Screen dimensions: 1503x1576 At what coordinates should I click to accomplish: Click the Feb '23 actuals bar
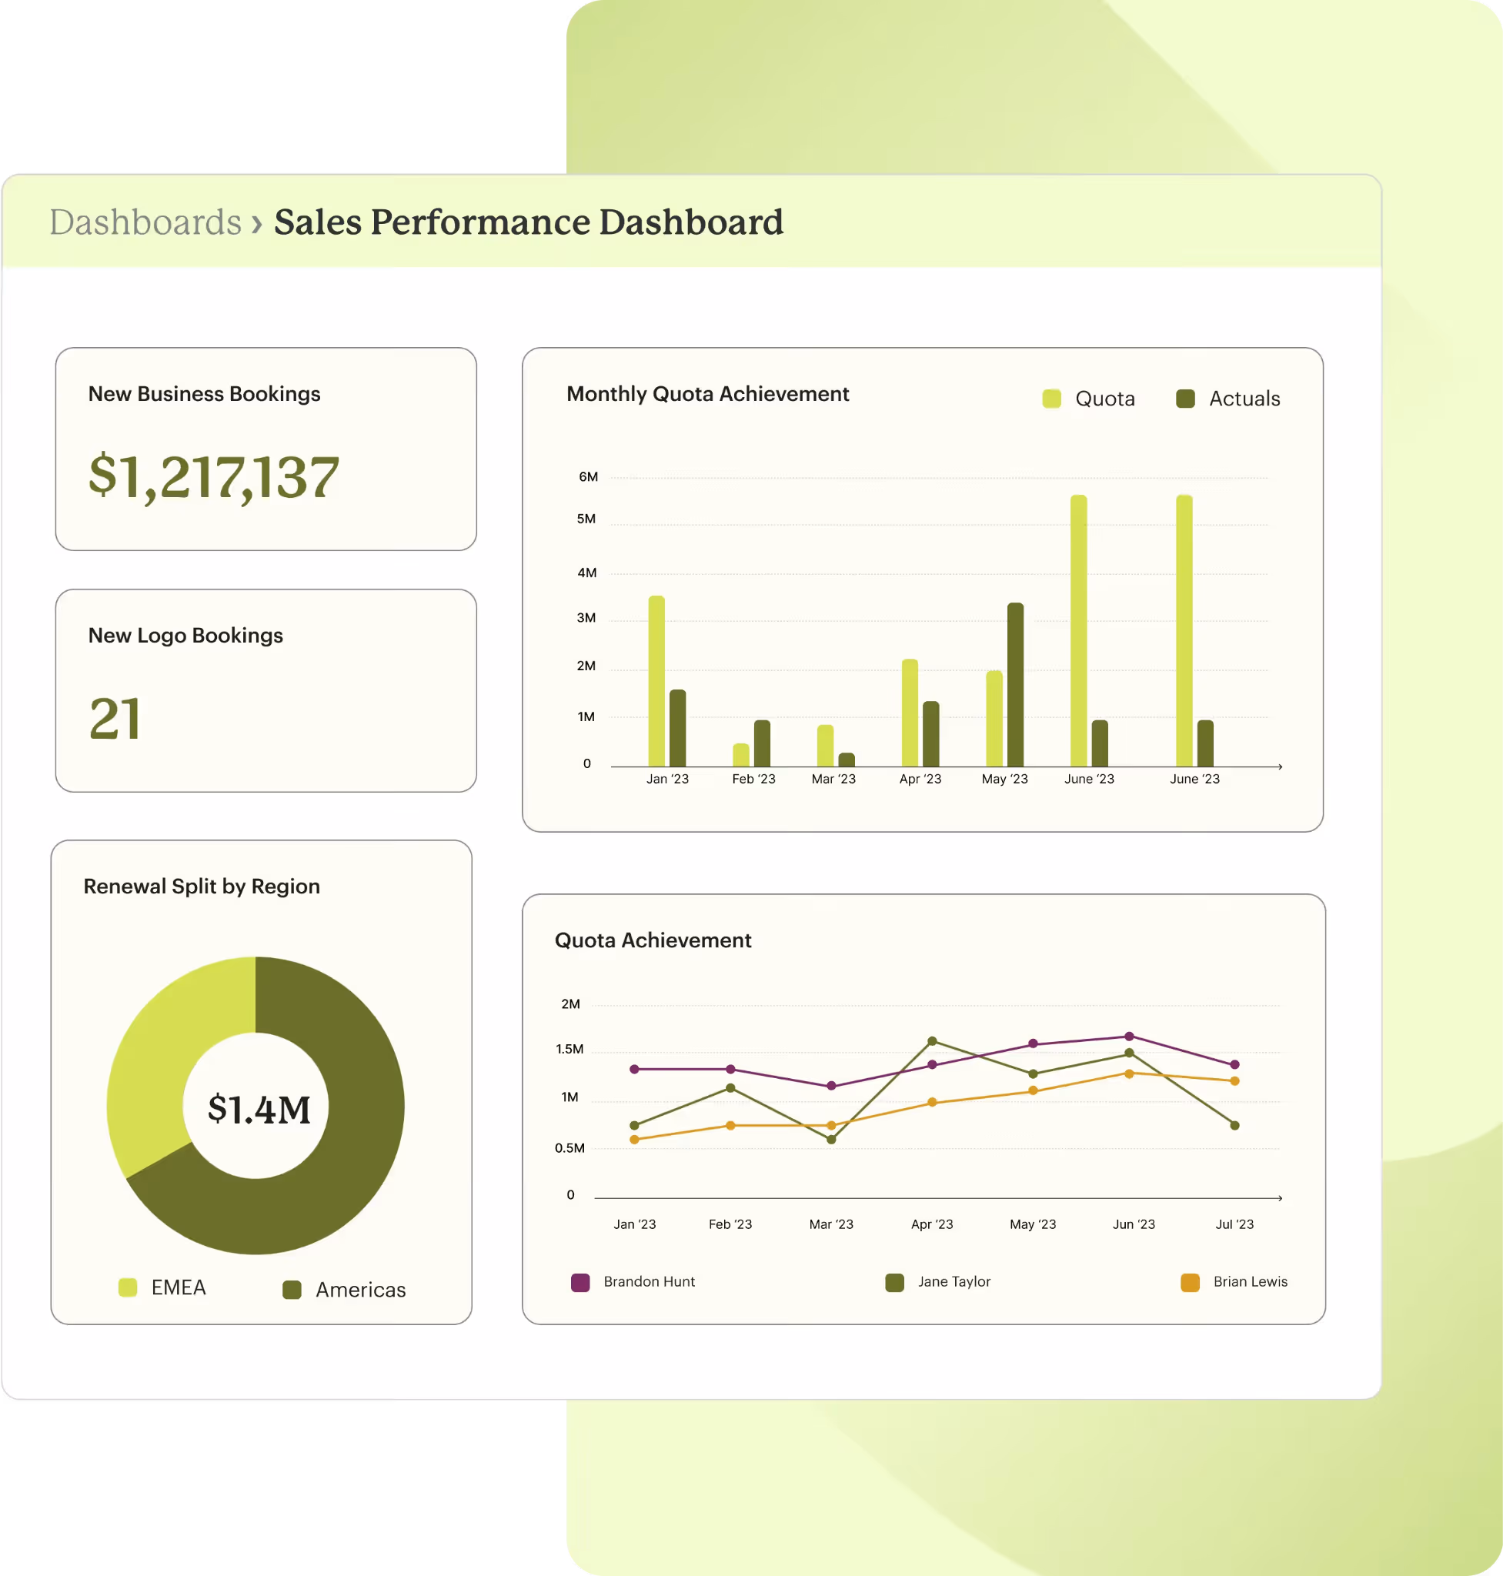(x=762, y=743)
